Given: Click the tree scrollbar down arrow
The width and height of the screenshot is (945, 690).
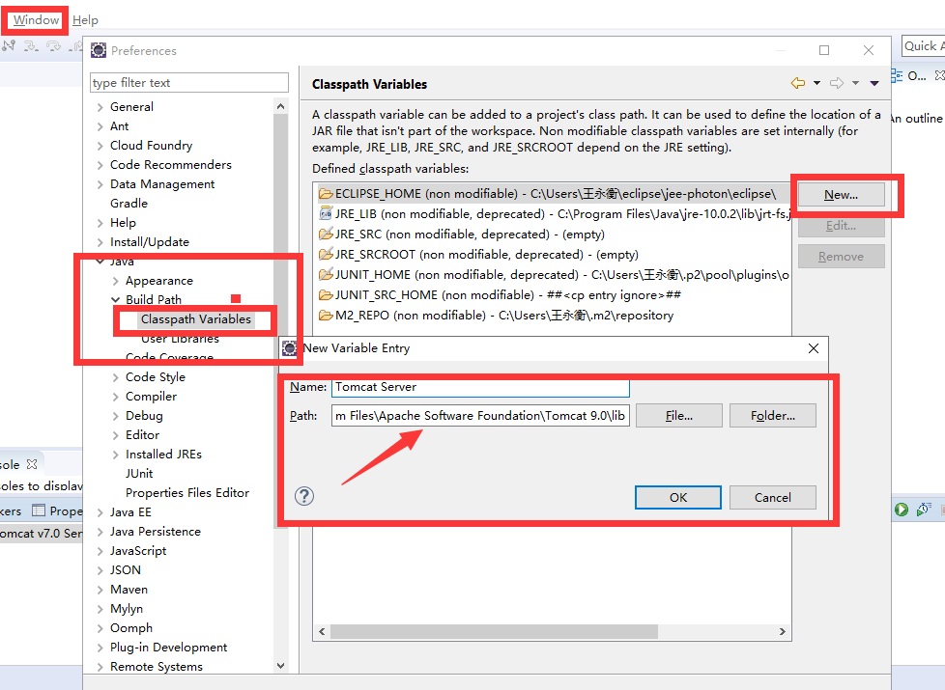Looking at the screenshot, I should (x=280, y=665).
